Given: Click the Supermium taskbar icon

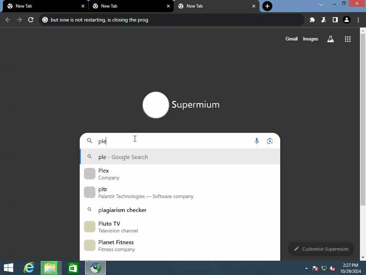Looking at the screenshot, I should click(95, 268).
